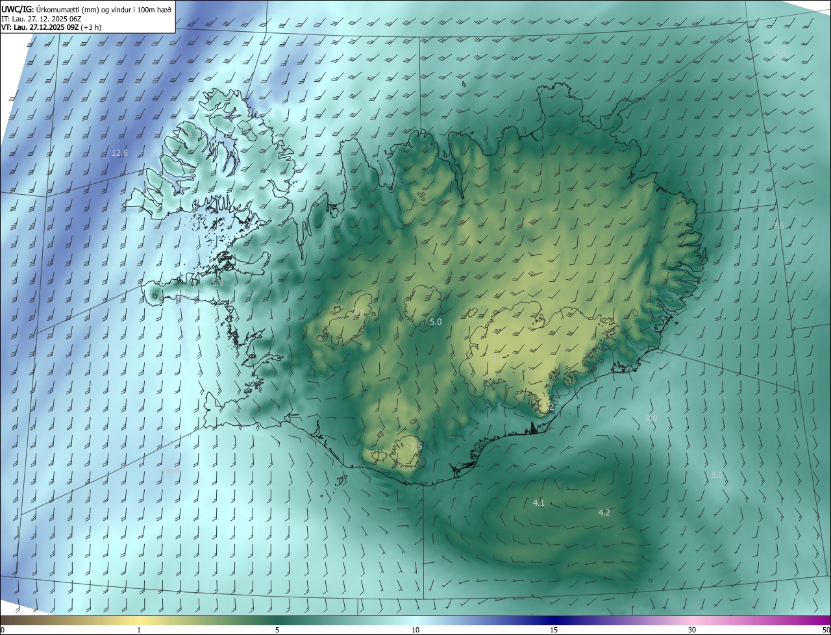Click the title text "Úrkomumætti (mm) og vindur í 100m hæð"
Image resolution: width=831 pixels, height=635 pixels.
[103, 9]
